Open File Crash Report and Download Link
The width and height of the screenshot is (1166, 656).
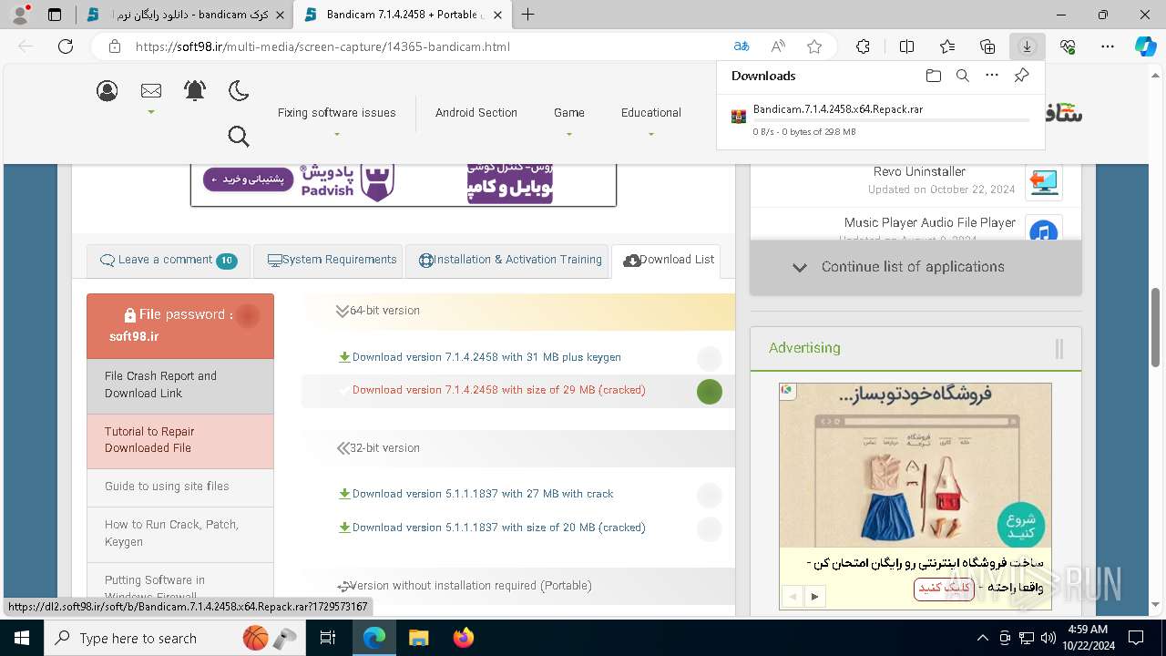click(x=180, y=385)
